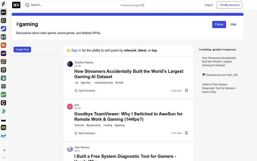Open the DUMB DEV community icon

[3, 62]
